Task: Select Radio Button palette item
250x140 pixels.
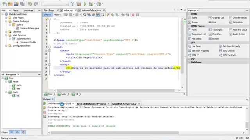Action: [x=237, y=34]
